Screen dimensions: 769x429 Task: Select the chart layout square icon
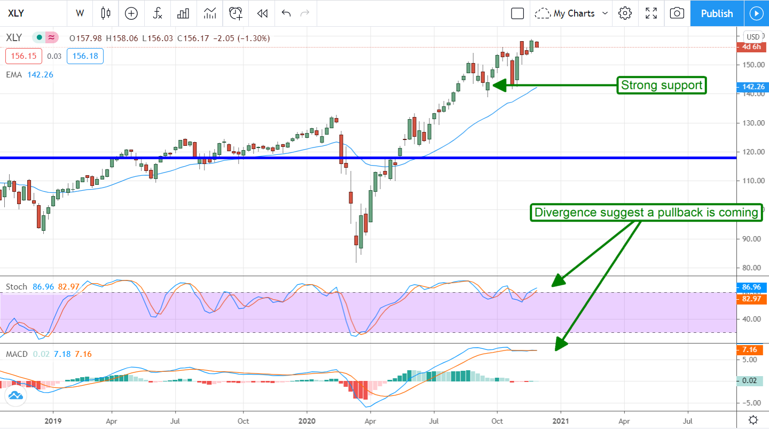(517, 13)
